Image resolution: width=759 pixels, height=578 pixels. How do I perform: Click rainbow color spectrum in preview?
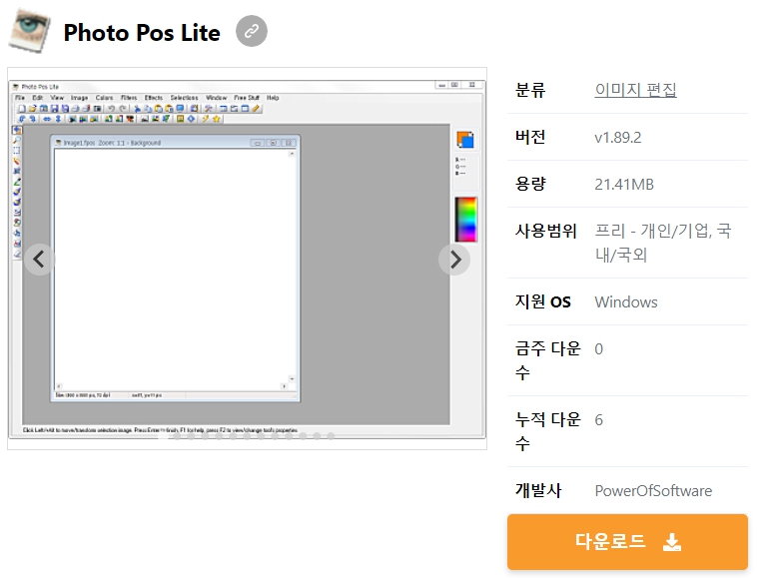tap(465, 220)
